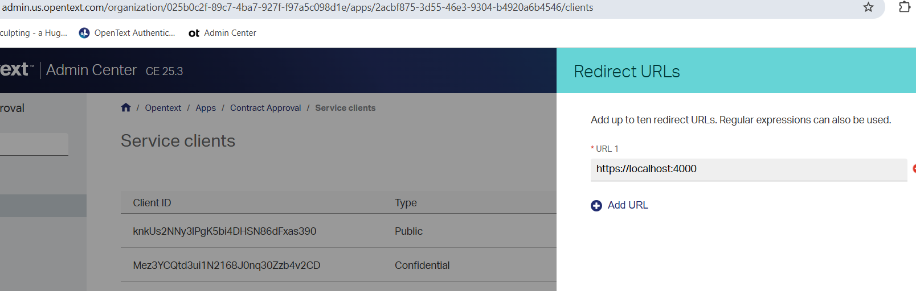This screenshot has width=916, height=291.
Task: Select the Service clients breadcrumb
Action: coord(345,108)
